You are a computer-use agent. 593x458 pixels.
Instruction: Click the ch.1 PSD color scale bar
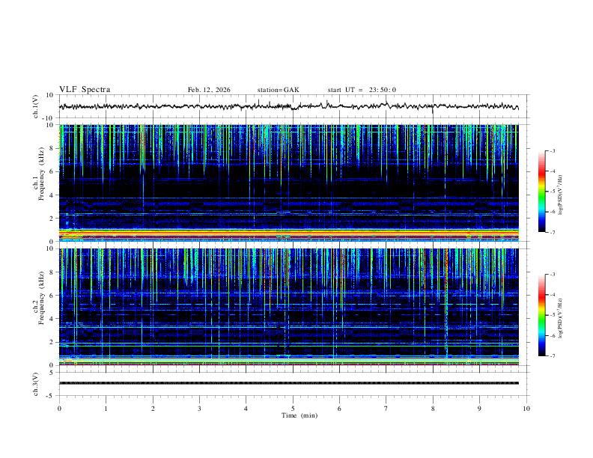pos(541,192)
